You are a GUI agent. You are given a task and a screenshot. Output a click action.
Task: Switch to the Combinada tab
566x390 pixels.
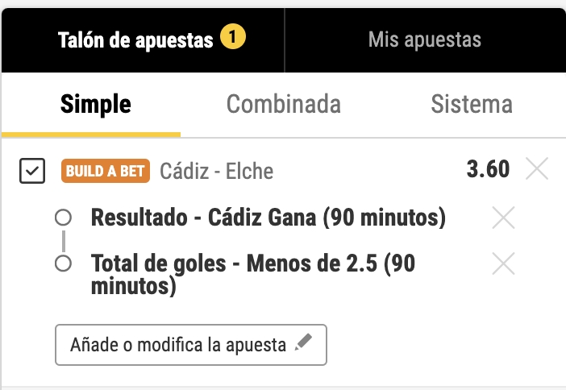click(x=283, y=104)
